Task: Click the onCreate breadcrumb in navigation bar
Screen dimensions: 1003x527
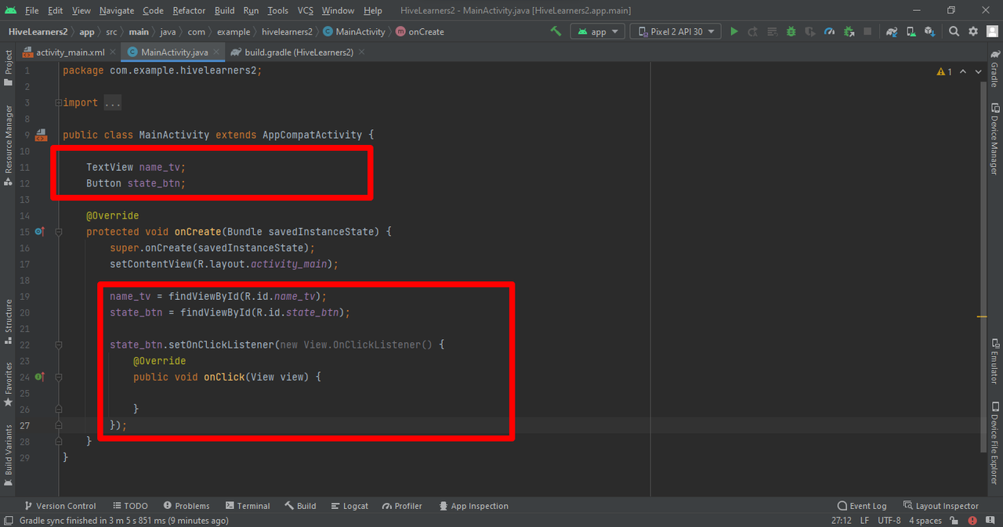Action: [x=420, y=32]
